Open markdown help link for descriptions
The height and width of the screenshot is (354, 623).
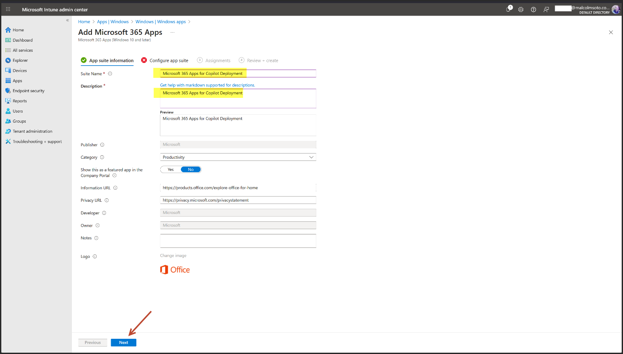(x=207, y=85)
